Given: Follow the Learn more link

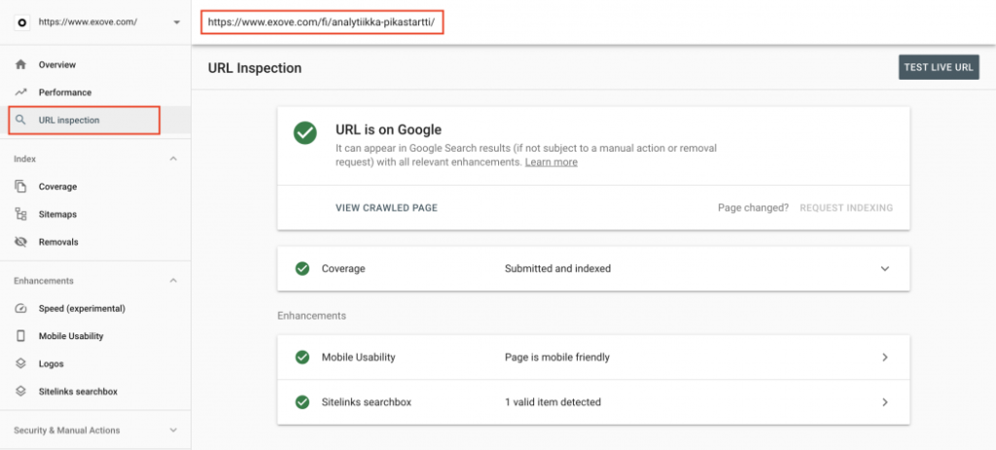Looking at the screenshot, I should click(x=551, y=162).
